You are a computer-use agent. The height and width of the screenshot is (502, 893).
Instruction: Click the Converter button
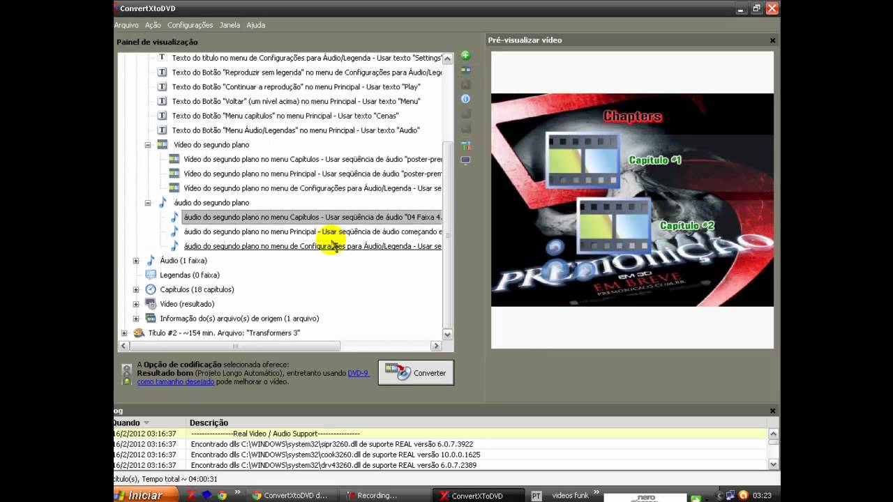tap(416, 373)
